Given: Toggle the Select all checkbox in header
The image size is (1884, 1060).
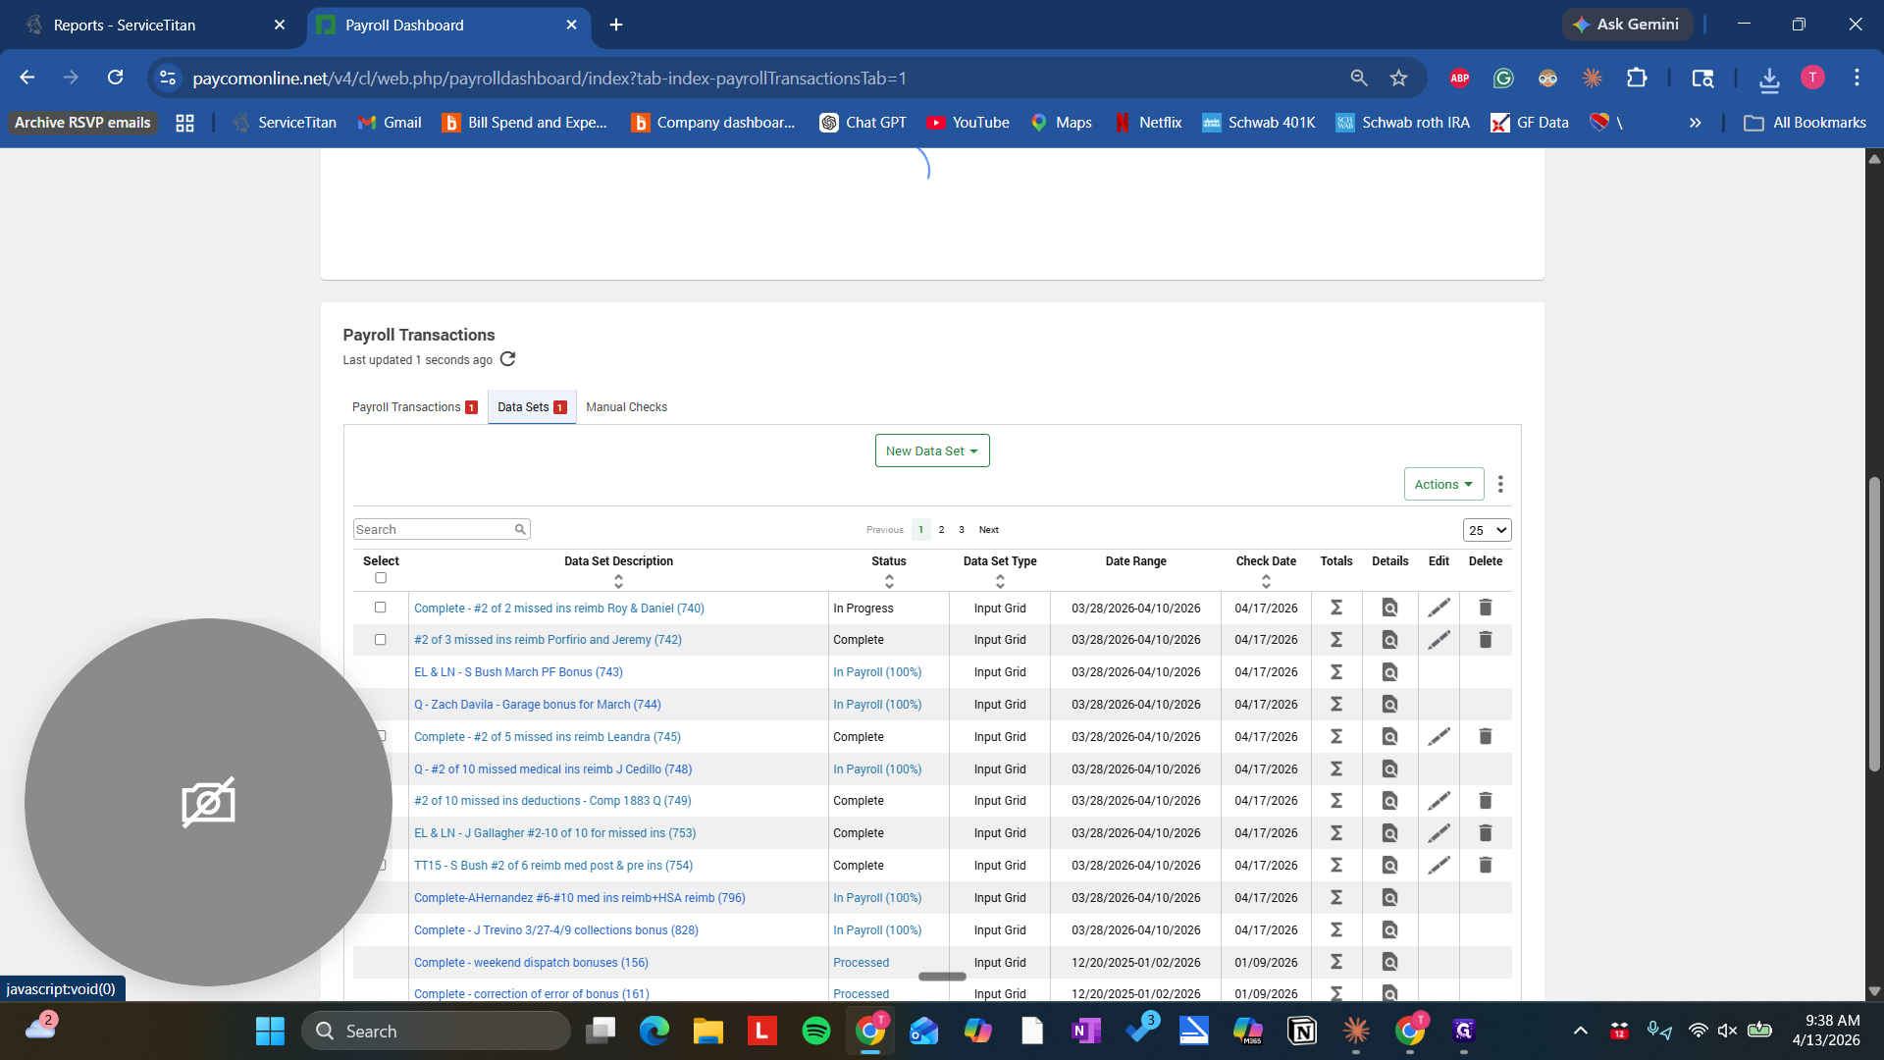Looking at the screenshot, I should [x=381, y=578].
